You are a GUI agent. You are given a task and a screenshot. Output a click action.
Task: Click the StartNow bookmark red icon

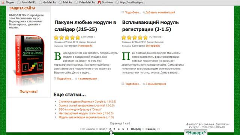(99, 2)
